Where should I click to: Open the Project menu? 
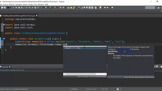click(31, 5)
